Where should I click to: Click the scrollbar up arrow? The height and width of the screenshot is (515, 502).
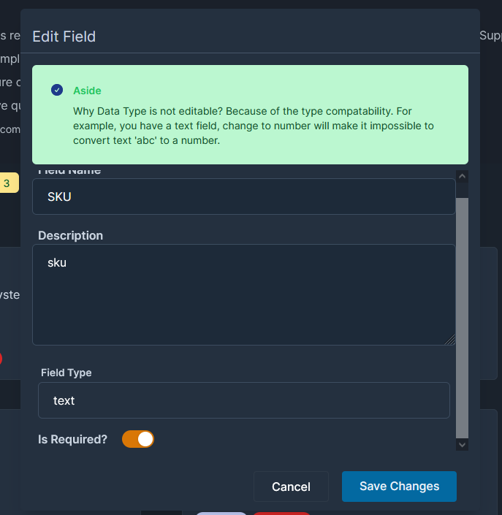[463, 176]
